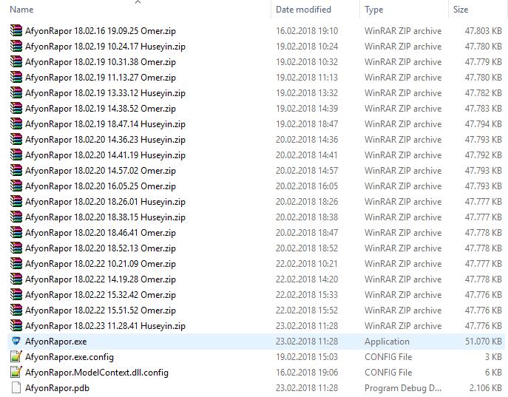This screenshot has height=397, width=508.
Task: Select file name AfyonRapor 18.02.16 19.09.25 Omer.zip
Action: (x=101, y=31)
